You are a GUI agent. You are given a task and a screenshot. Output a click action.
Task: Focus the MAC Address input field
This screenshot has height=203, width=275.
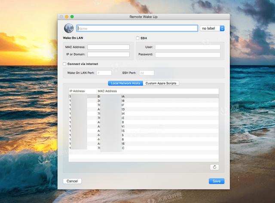(108, 47)
